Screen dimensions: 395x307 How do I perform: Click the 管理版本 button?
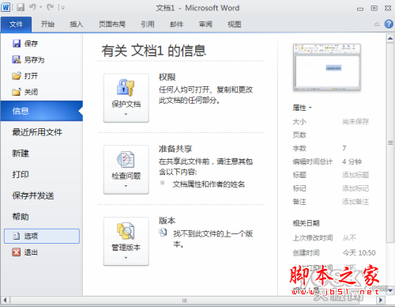point(126,241)
